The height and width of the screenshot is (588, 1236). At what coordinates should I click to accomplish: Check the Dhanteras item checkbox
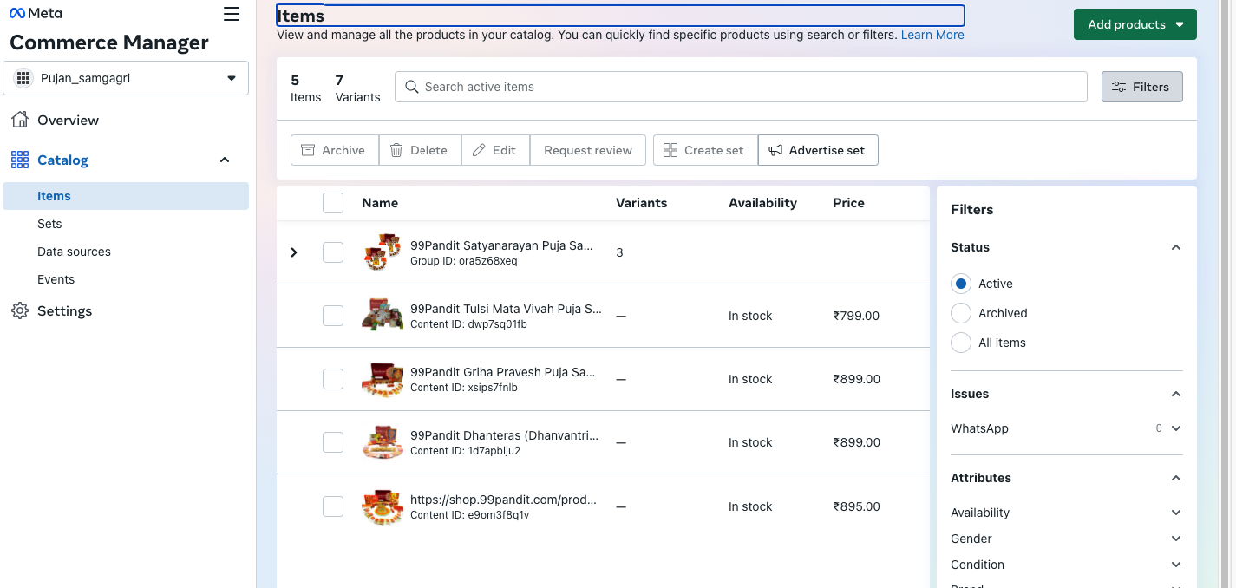click(333, 442)
